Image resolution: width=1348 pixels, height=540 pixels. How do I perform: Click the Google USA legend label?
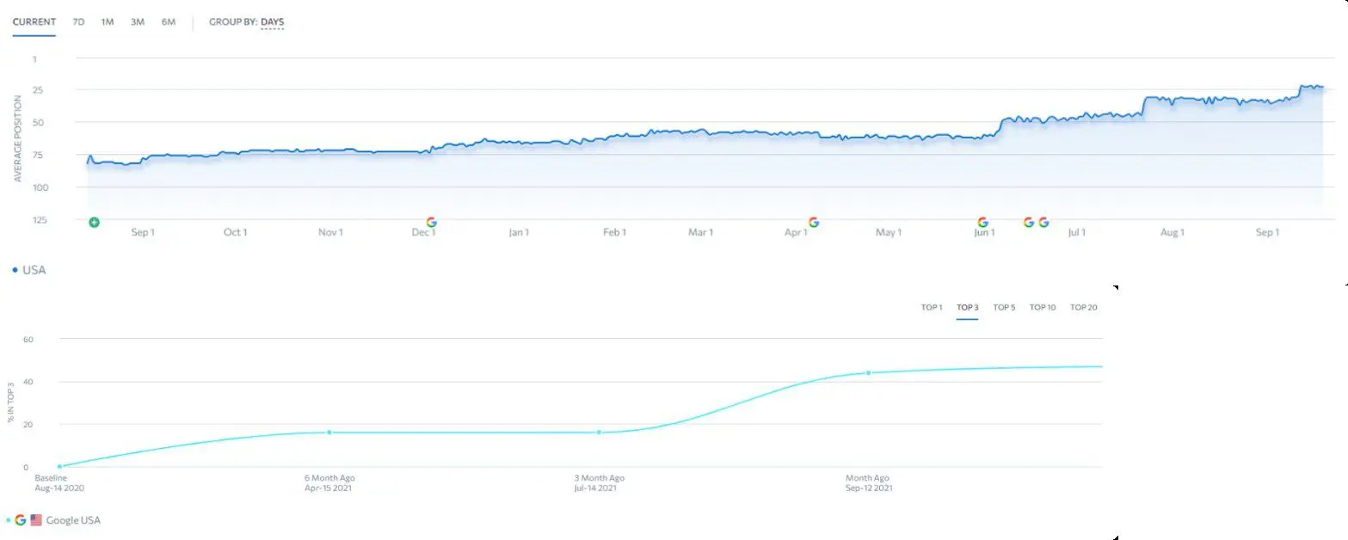tap(73, 520)
